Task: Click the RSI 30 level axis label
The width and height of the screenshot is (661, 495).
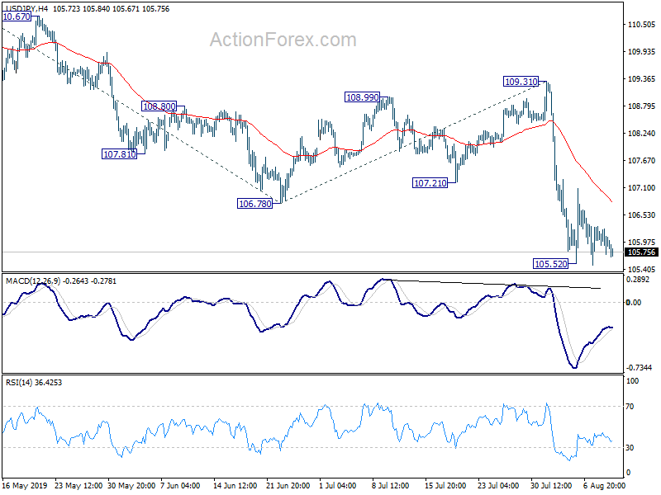Action: [631, 447]
